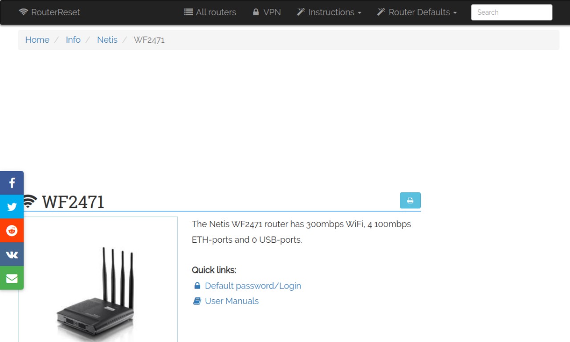Select the WF2471 breadcrumb text
570x342 pixels.
pyautogui.click(x=149, y=40)
